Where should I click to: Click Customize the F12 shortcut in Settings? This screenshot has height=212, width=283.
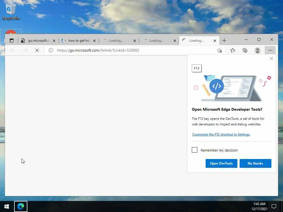(221, 134)
